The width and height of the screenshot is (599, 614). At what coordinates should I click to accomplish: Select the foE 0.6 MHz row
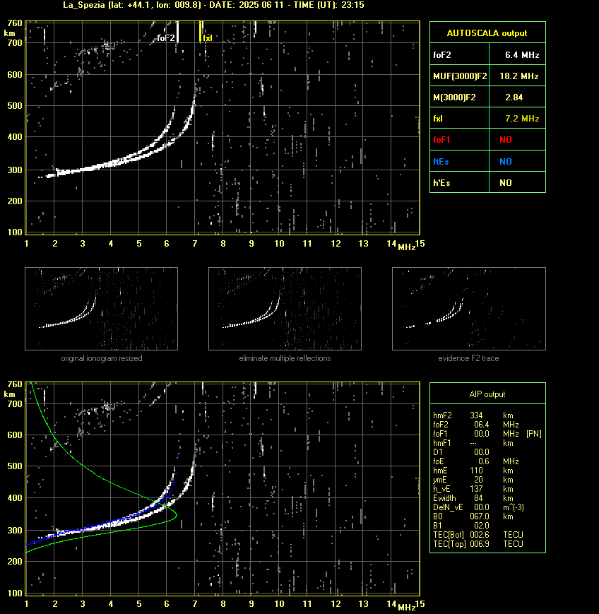[x=476, y=461]
